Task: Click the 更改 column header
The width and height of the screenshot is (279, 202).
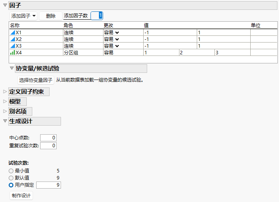Action: click(x=109, y=26)
